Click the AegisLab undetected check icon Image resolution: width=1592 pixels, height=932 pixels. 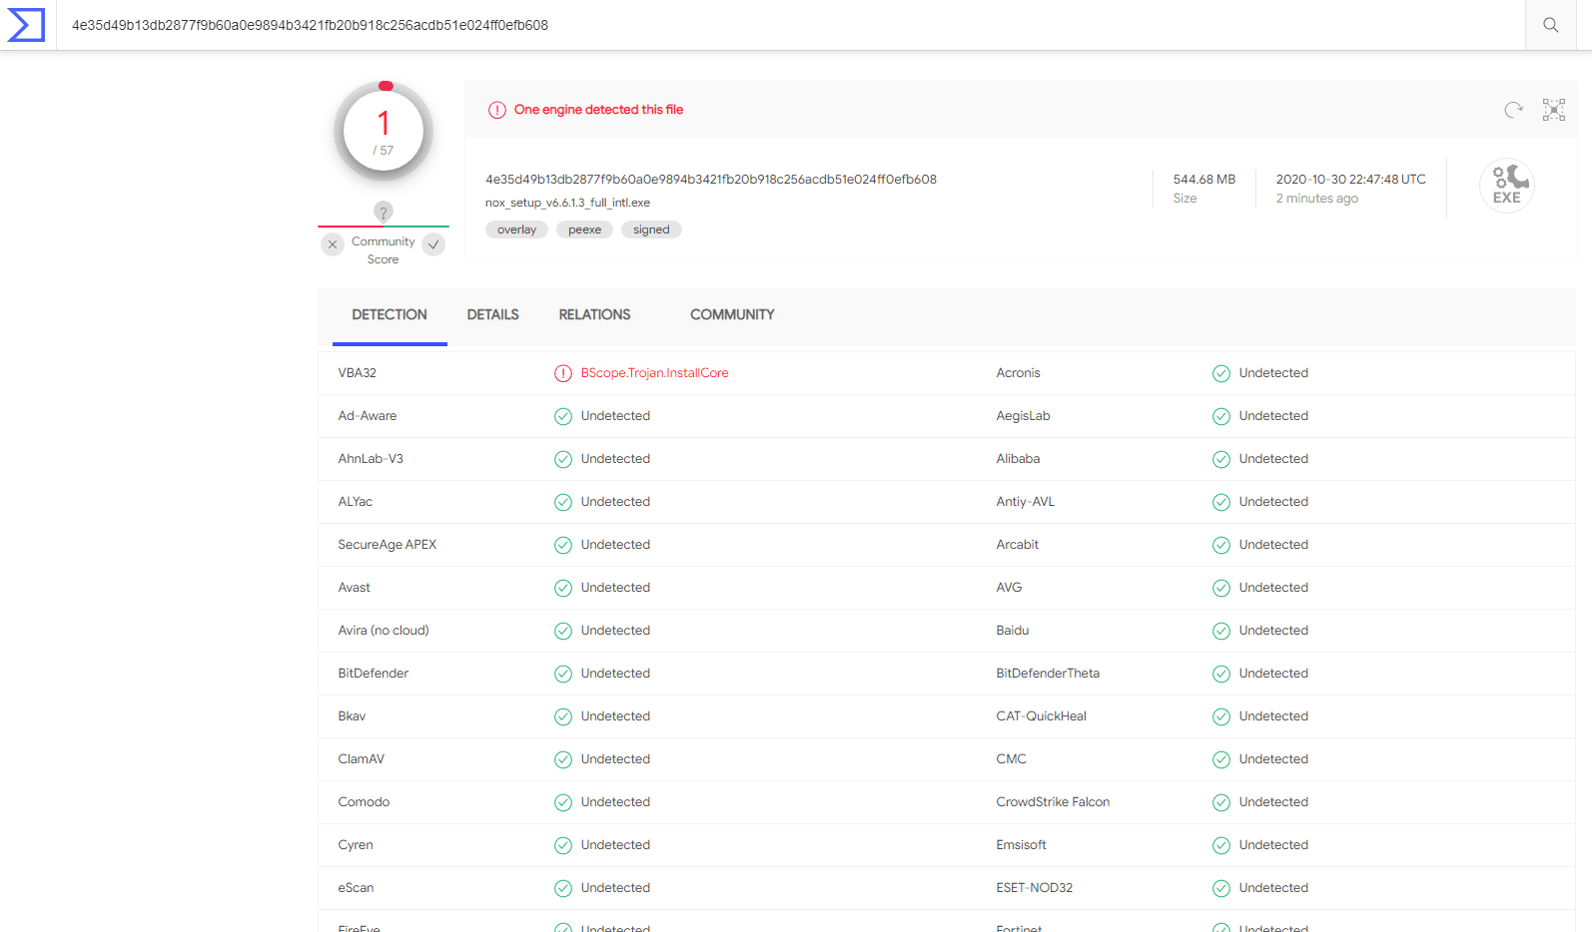pyautogui.click(x=1221, y=416)
